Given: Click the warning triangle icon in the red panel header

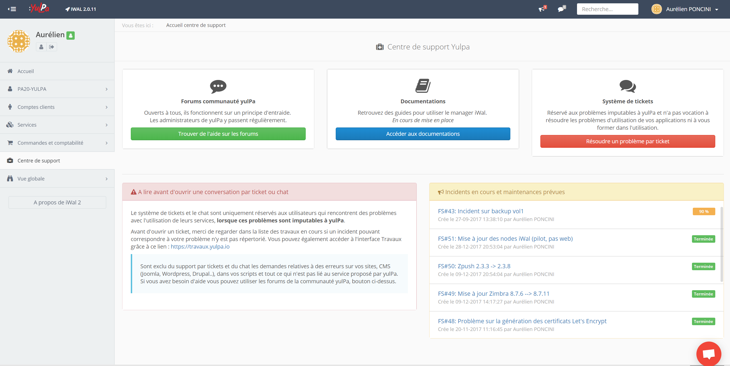Looking at the screenshot, I should [x=134, y=192].
